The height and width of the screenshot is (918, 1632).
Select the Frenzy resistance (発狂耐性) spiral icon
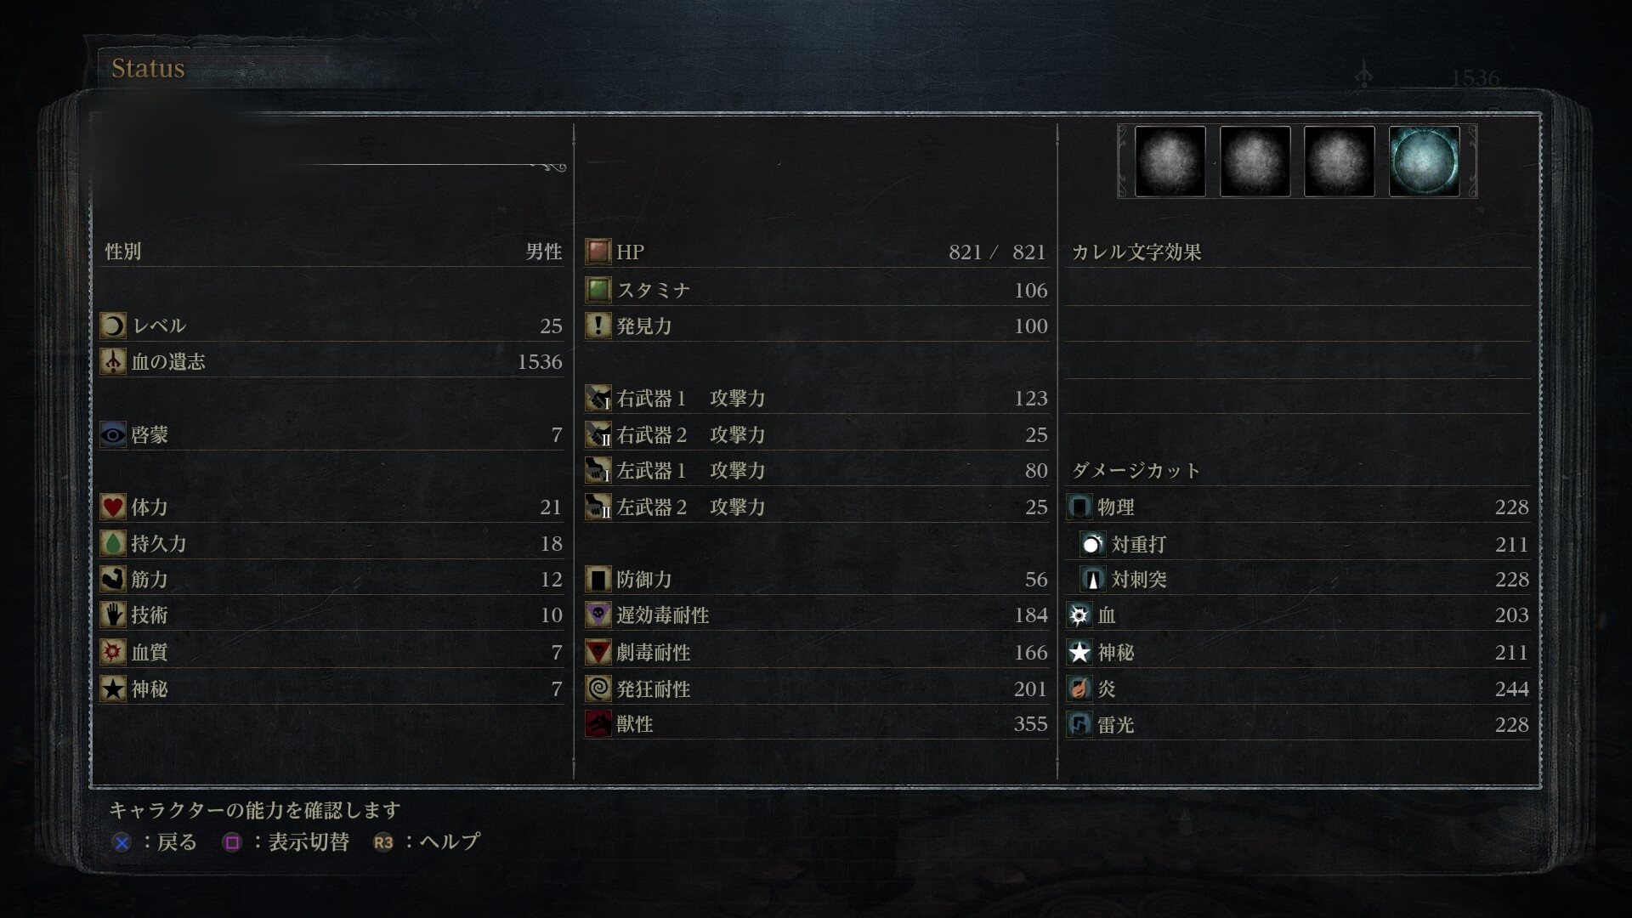[x=598, y=688]
